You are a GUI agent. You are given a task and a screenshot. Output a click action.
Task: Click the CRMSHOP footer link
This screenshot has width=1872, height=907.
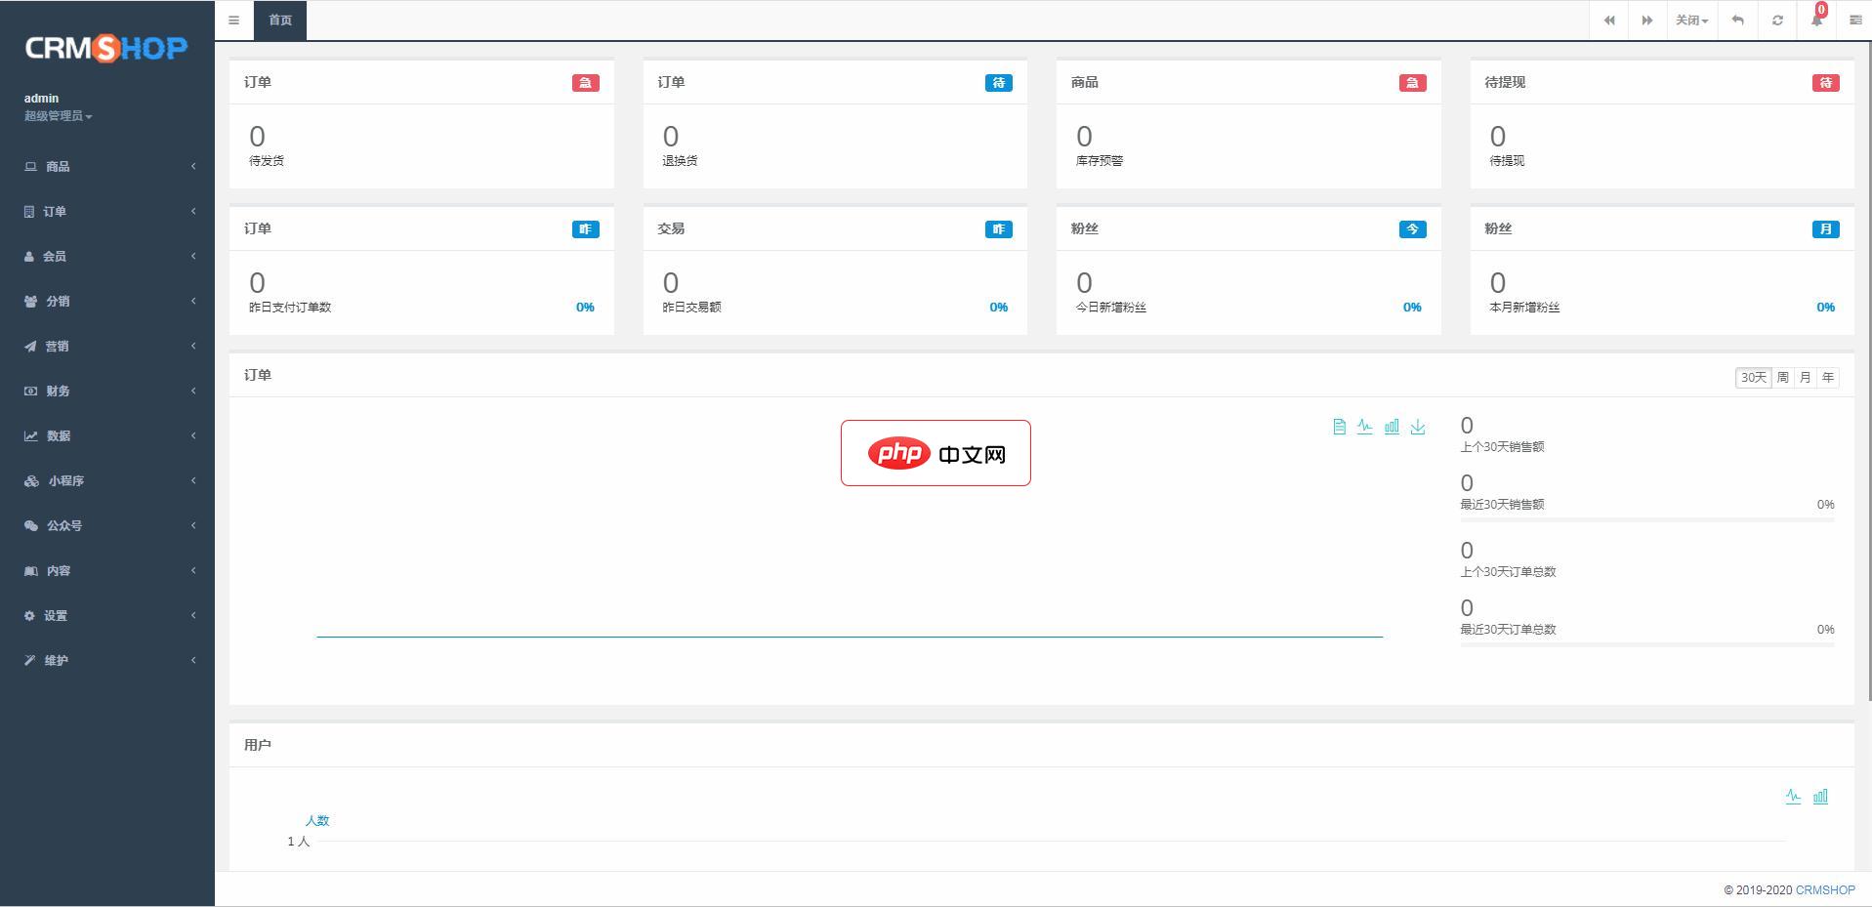coord(1824,890)
